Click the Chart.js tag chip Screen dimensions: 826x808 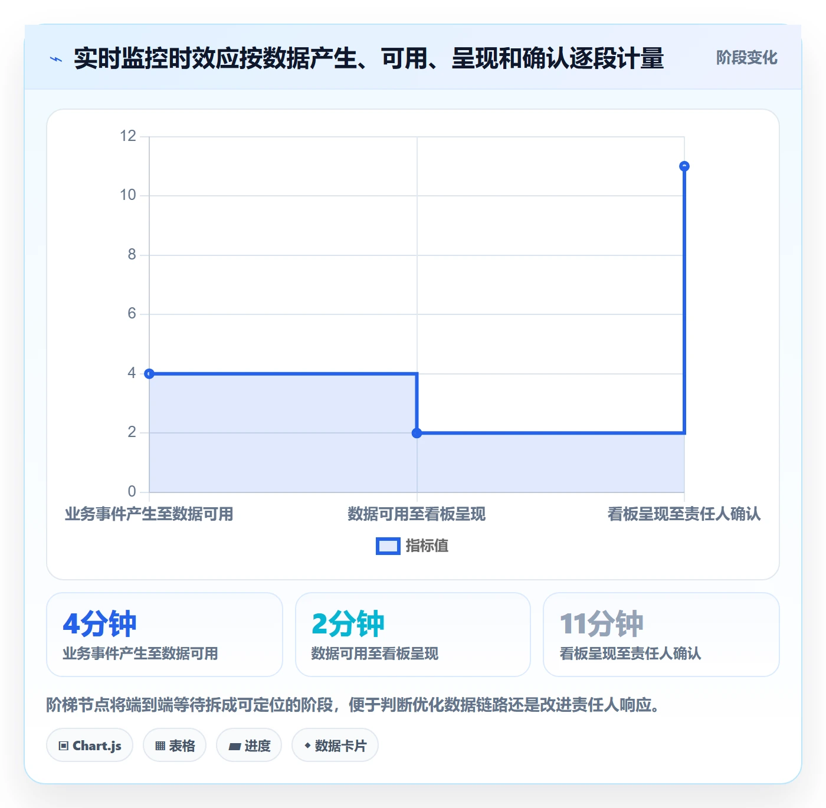coord(90,745)
